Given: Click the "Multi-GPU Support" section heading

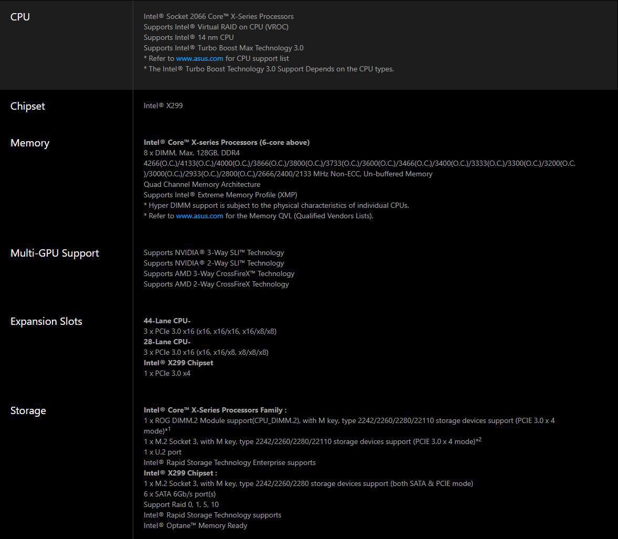Looking at the screenshot, I should 55,253.
